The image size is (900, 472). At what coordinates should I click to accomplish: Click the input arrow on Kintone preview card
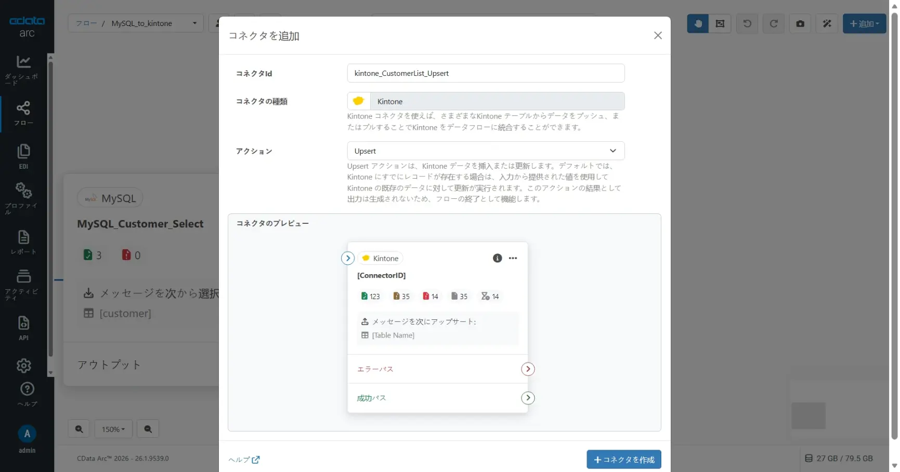pyautogui.click(x=348, y=258)
